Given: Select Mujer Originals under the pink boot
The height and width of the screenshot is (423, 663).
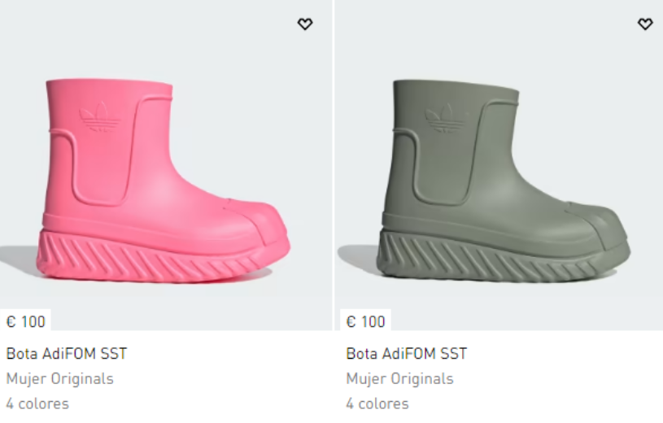Looking at the screenshot, I should click(x=59, y=378).
